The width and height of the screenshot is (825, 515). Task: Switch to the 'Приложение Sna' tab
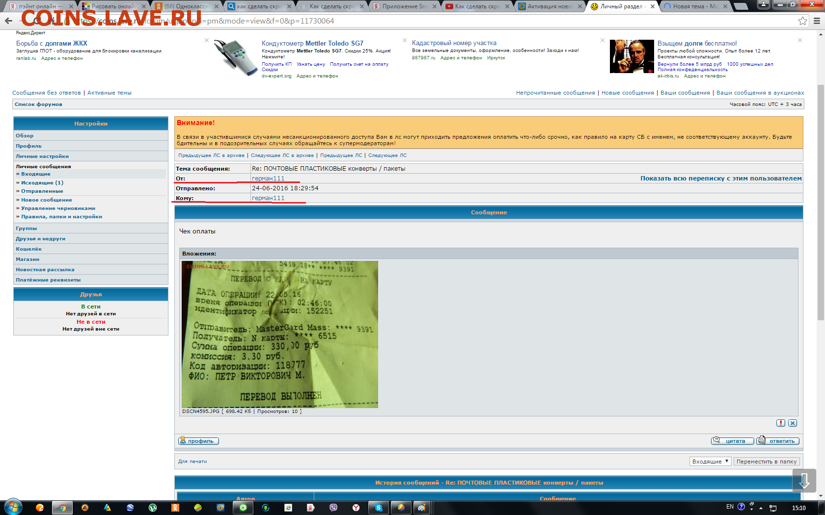pos(404,6)
